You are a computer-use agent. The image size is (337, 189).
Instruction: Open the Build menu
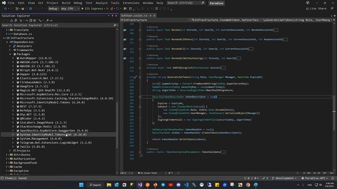coord(66,3)
